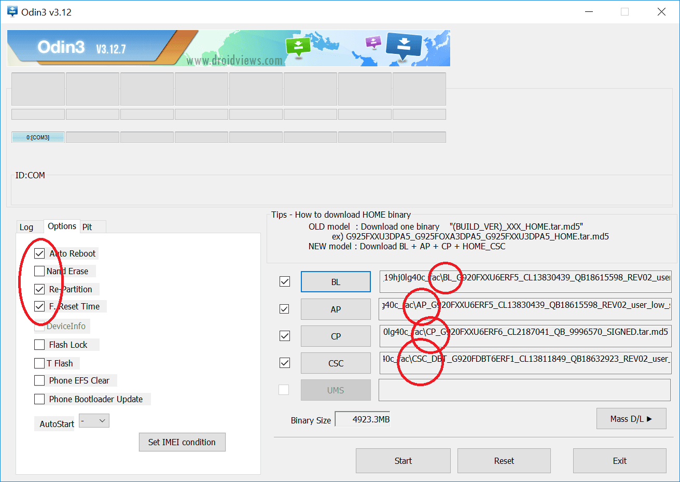Click the Odin3 app icon in title bar
680x482 pixels.
tap(12, 11)
